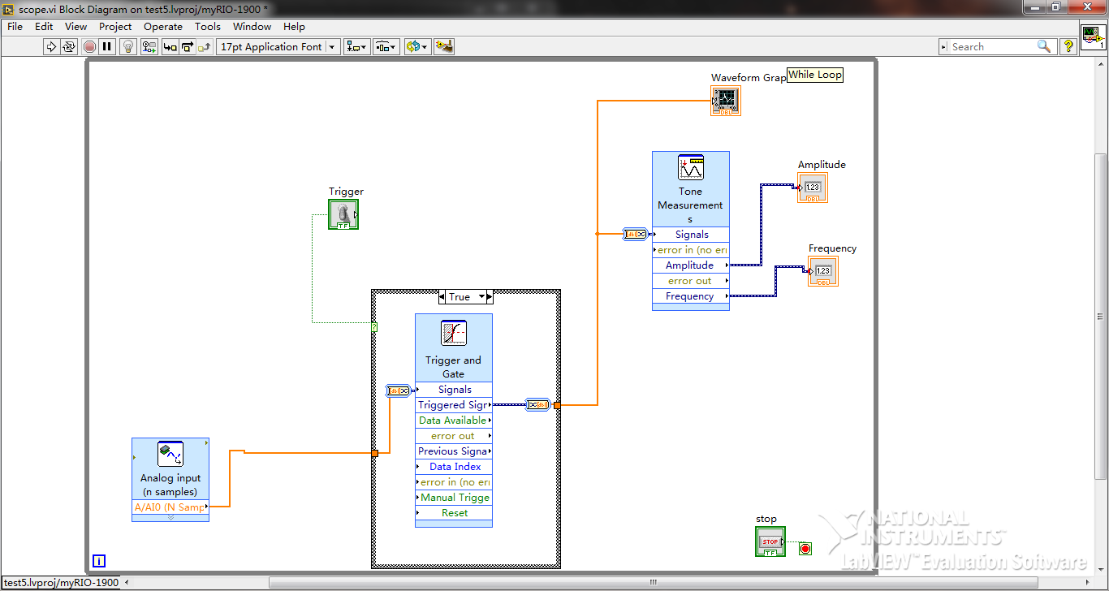Click Step Over toolbar button

point(188,47)
